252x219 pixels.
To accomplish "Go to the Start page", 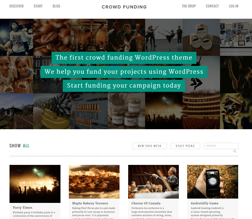I will (38, 6).
